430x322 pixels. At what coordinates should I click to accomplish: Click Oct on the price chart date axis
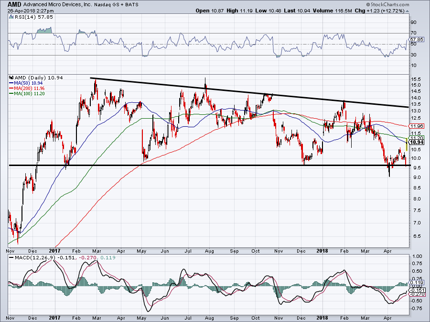[256, 251]
